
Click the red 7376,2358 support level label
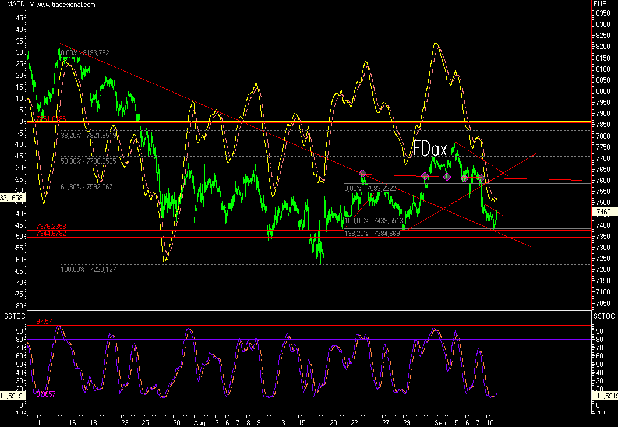coord(51,227)
